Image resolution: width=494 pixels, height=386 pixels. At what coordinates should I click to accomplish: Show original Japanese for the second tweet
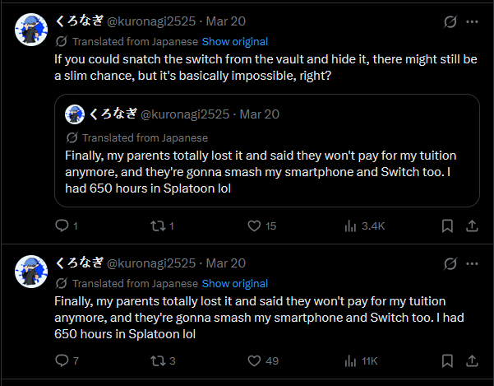click(235, 284)
